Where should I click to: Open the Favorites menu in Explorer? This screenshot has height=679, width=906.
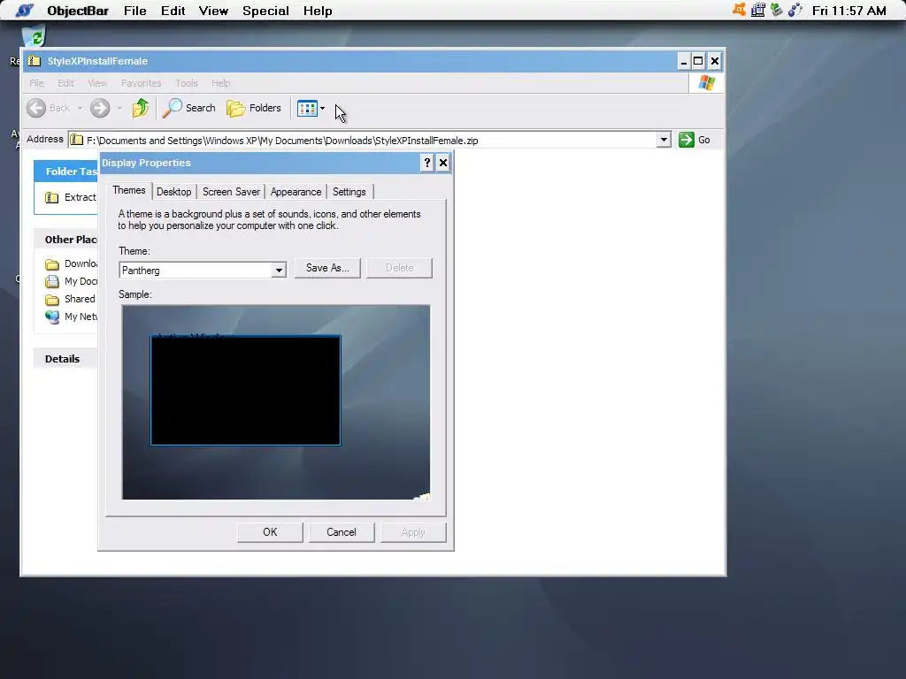141,83
